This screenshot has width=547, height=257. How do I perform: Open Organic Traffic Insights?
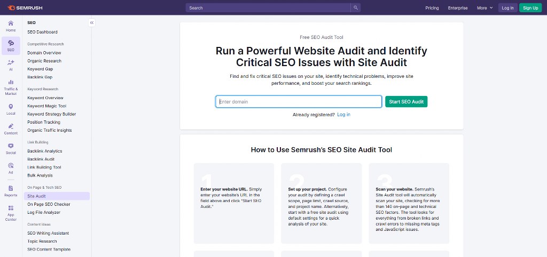coord(50,130)
